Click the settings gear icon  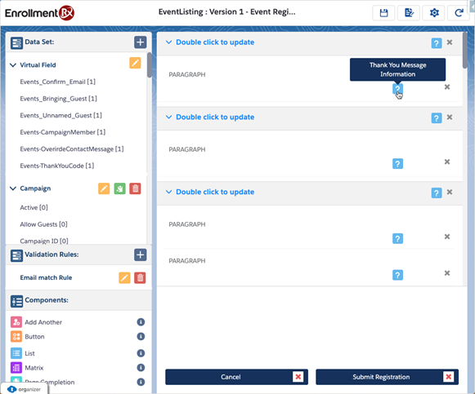tap(434, 13)
